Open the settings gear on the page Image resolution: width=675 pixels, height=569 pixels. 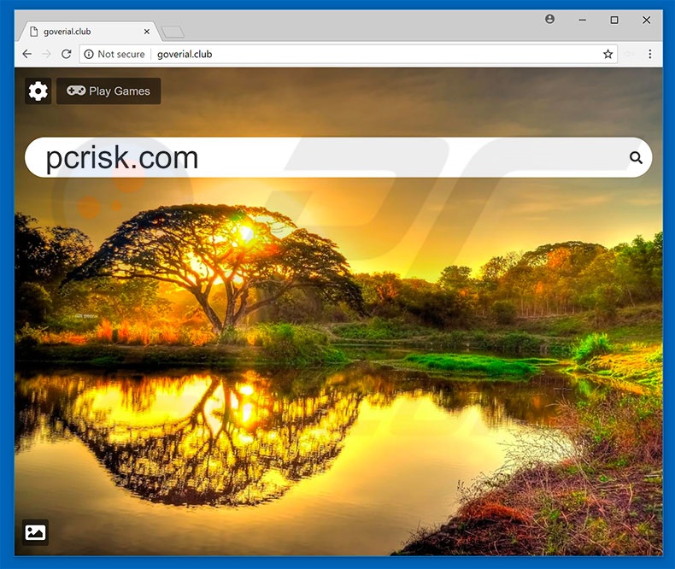tap(38, 91)
